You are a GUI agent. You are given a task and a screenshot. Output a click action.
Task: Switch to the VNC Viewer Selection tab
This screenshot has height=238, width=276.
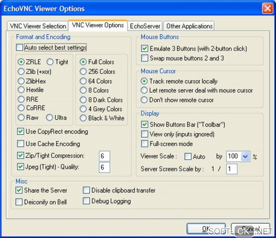(x=38, y=26)
